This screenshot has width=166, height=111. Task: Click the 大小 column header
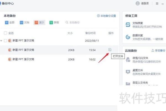pyautogui.click(x=70, y=33)
